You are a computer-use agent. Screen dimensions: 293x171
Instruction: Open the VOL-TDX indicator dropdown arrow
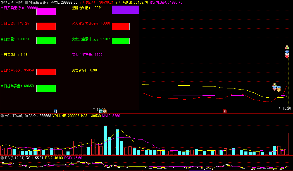[x=2, y=116]
